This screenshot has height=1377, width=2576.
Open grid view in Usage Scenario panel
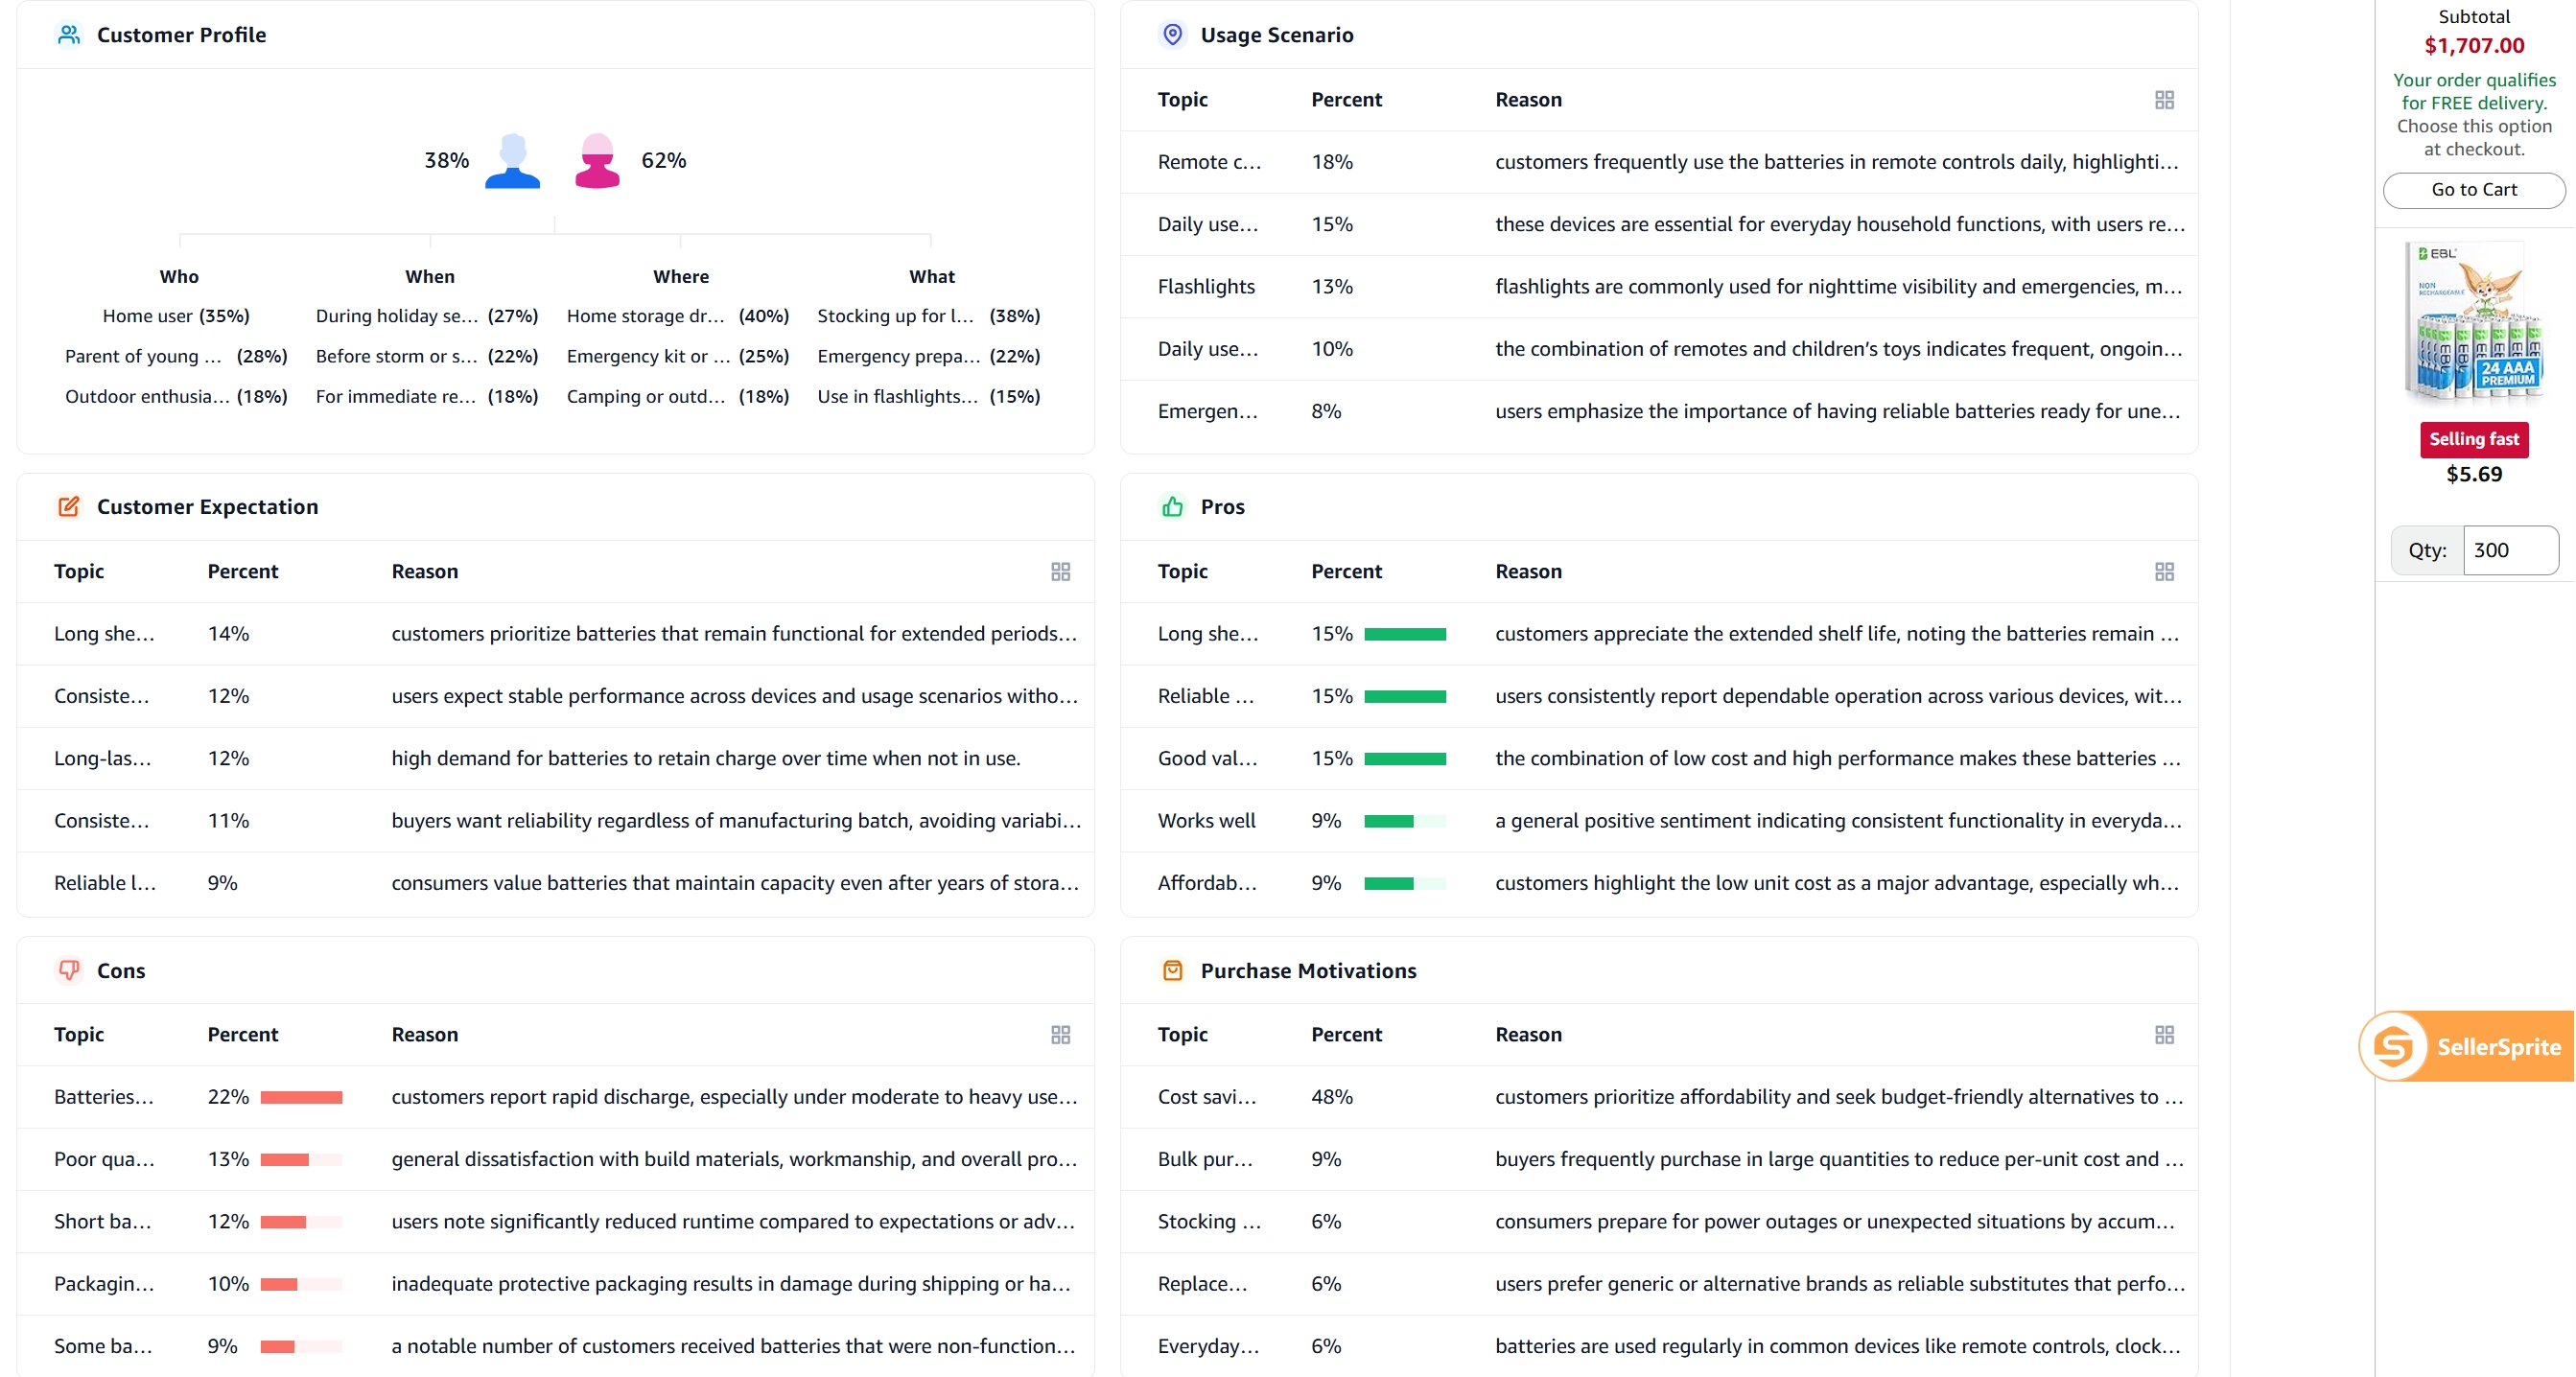2164,100
